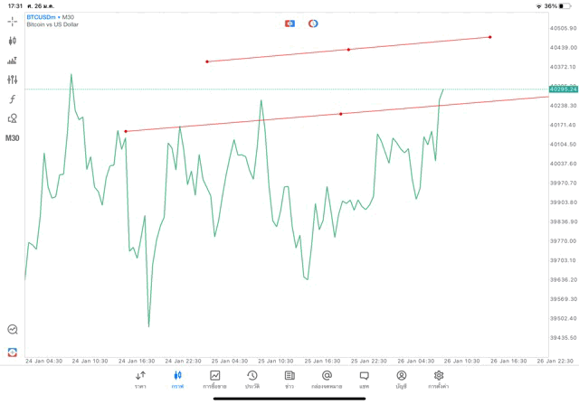Open the กล่องจดหมาย mailbox tab
This screenshot has height=404, width=579.
(x=327, y=379)
